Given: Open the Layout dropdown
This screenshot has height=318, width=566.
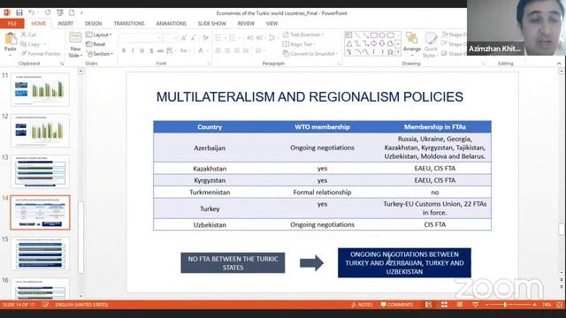Looking at the screenshot, I should click(98, 34).
